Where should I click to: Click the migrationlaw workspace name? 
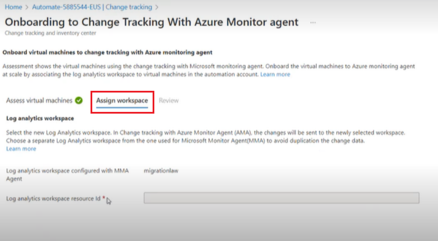tap(161, 171)
